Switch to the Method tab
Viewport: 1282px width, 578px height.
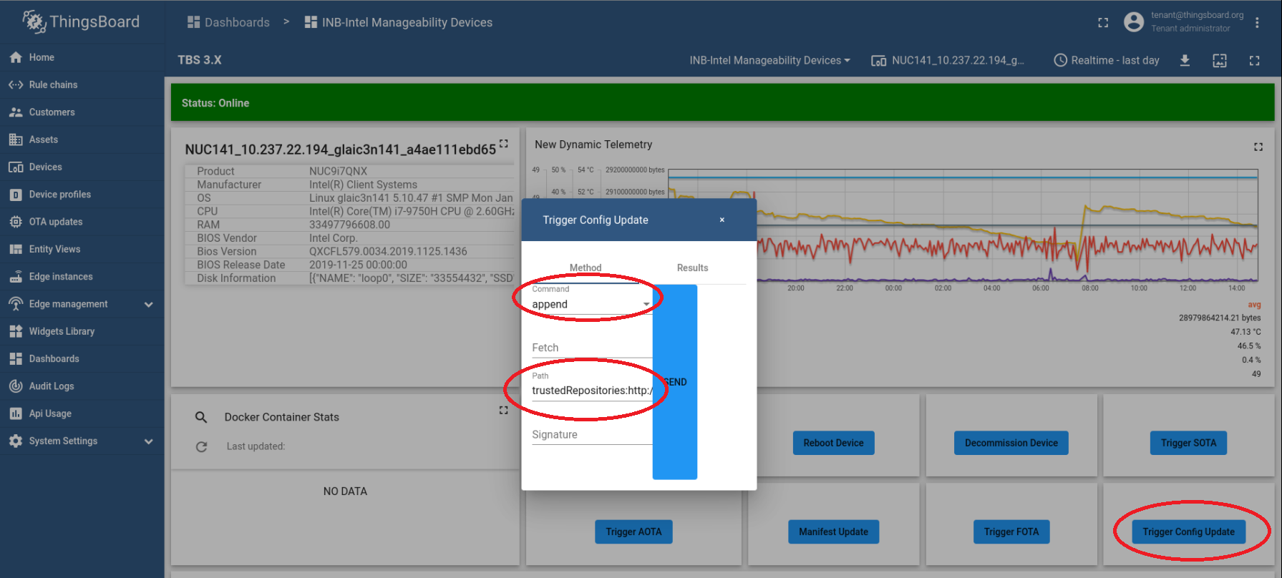[586, 268]
